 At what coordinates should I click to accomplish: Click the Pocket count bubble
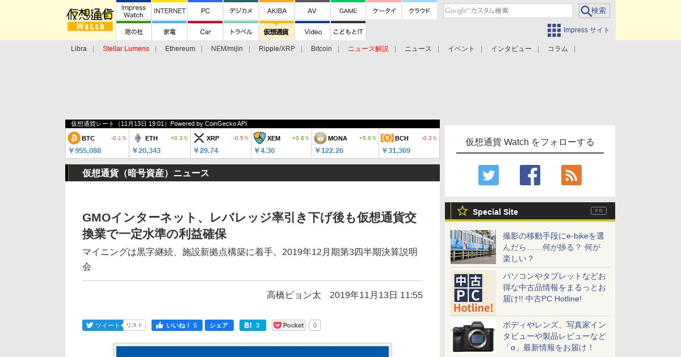click(315, 325)
